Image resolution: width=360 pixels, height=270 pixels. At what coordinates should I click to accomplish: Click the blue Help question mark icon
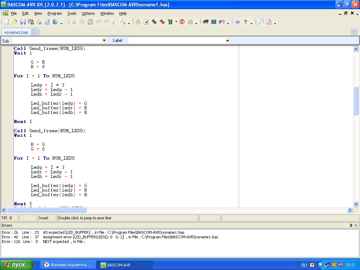tap(245, 22)
